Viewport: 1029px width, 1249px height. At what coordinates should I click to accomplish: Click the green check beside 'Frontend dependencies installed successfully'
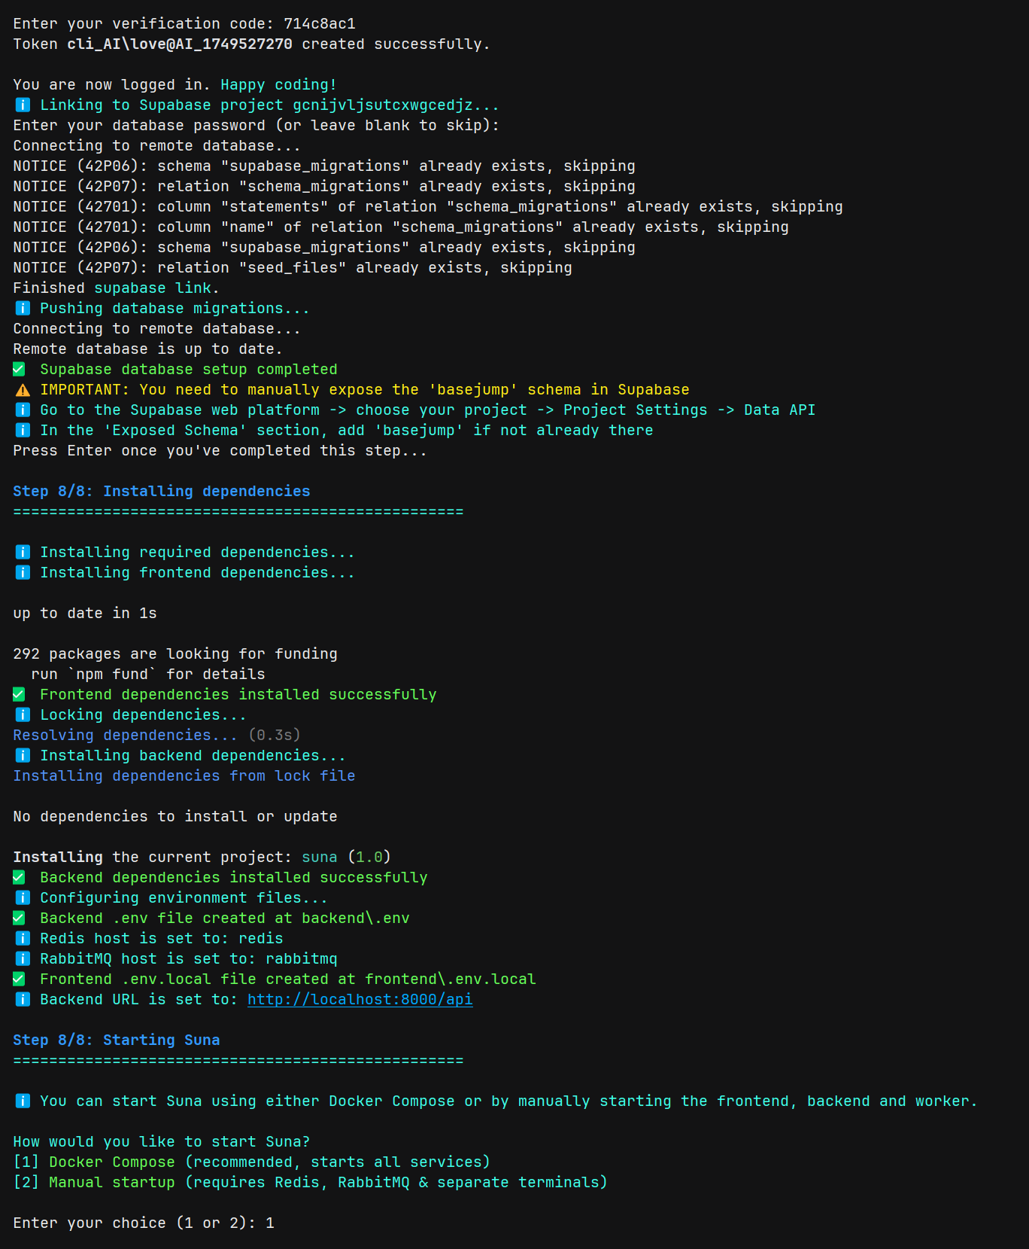(x=20, y=694)
